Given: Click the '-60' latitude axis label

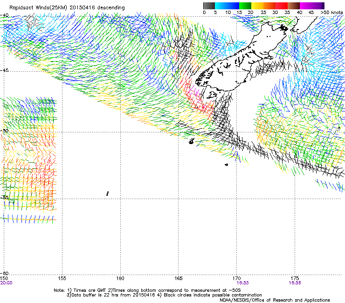Looking at the screenshot, I should [x=4, y=273].
